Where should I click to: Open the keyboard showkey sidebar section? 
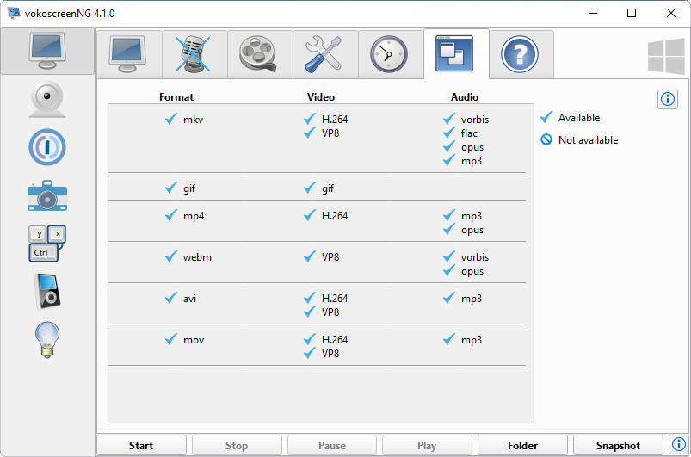[46, 244]
